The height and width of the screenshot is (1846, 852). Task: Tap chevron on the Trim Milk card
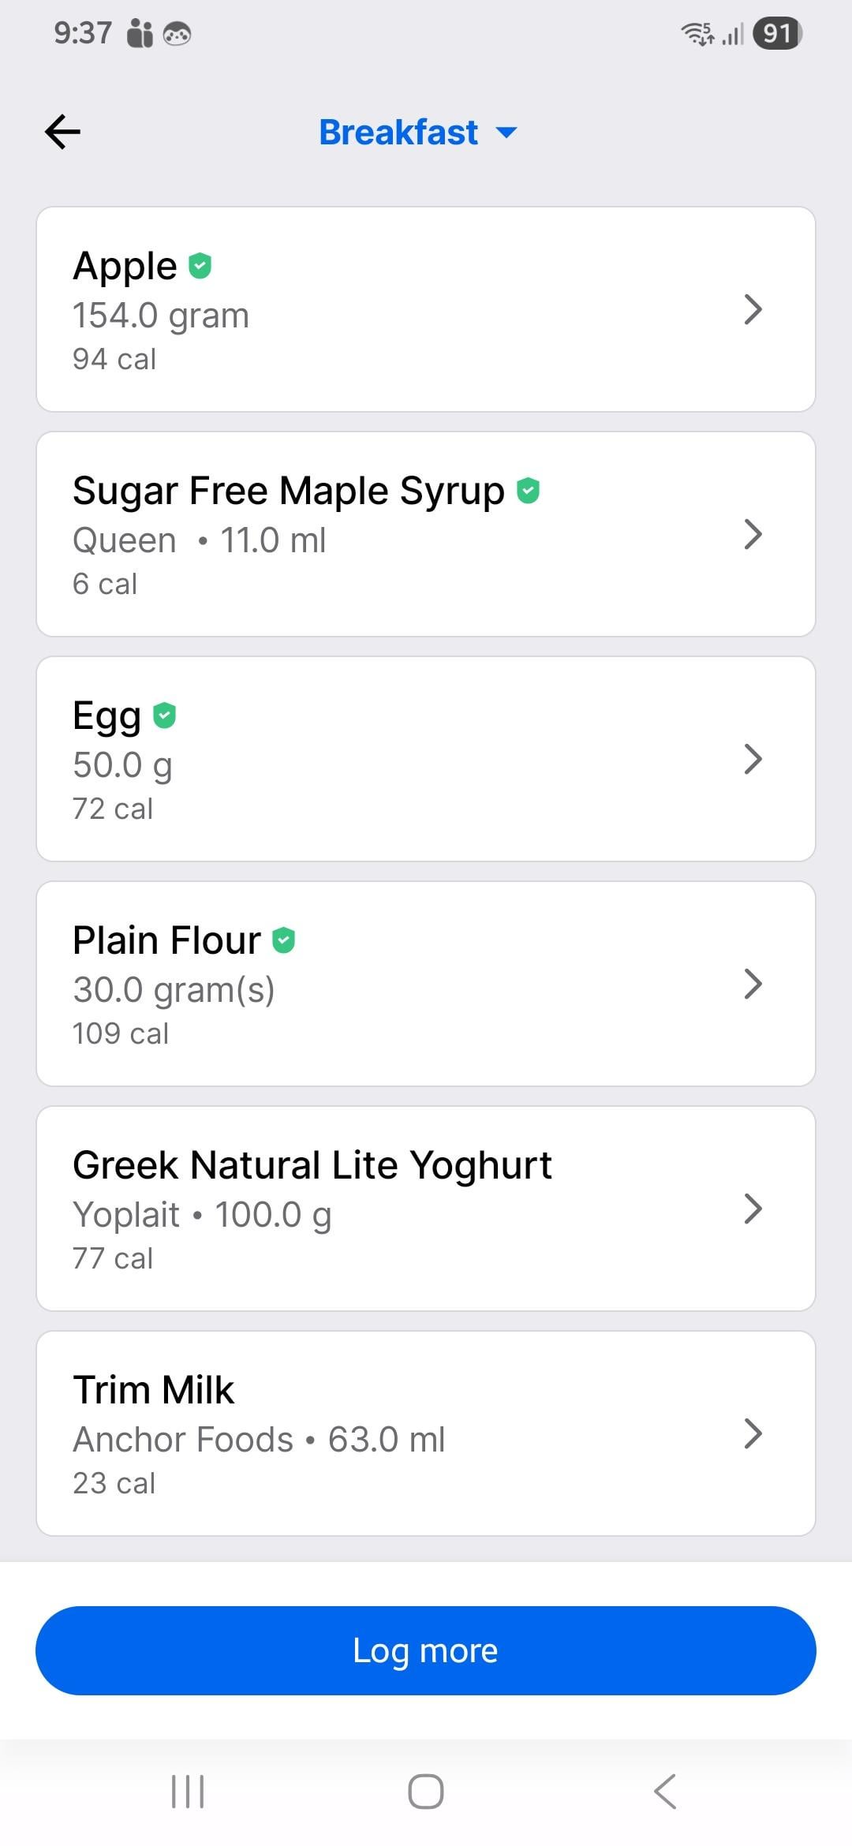pyautogui.click(x=753, y=1433)
